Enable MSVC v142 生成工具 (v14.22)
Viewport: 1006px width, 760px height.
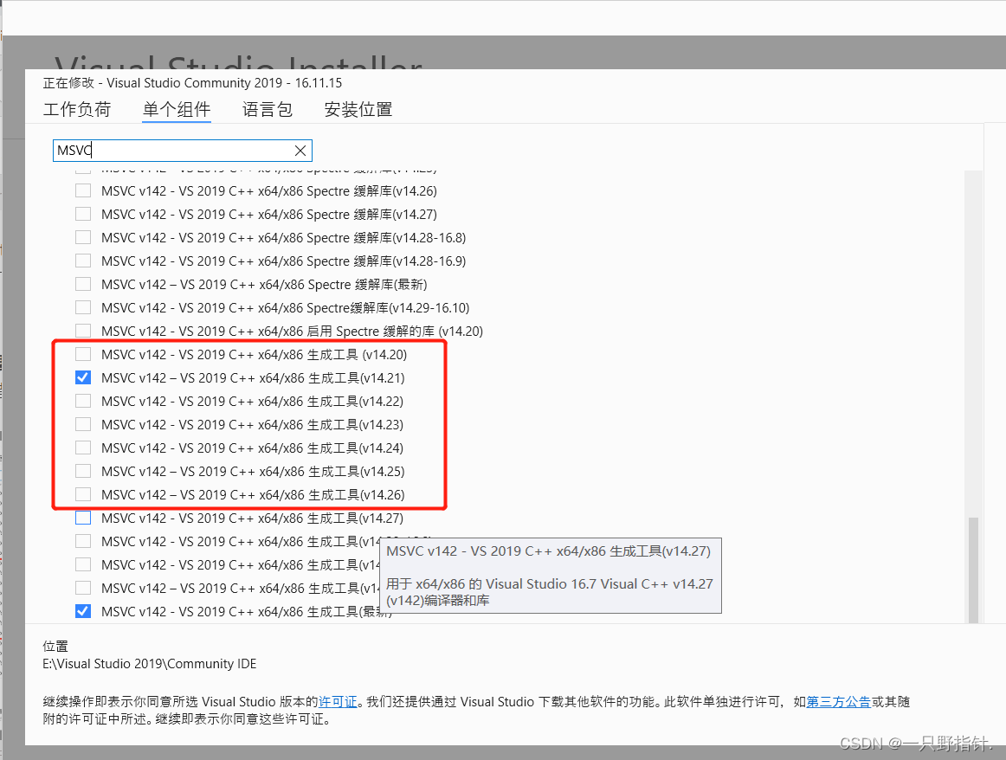pos(83,400)
